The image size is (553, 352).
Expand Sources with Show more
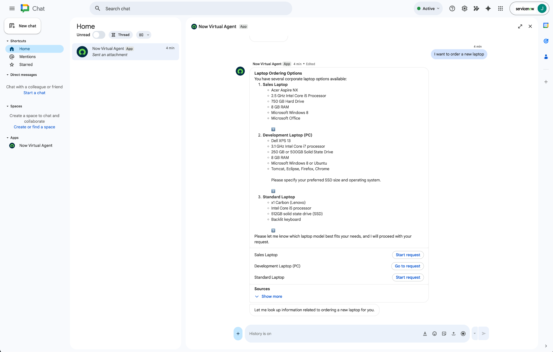coord(268,296)
